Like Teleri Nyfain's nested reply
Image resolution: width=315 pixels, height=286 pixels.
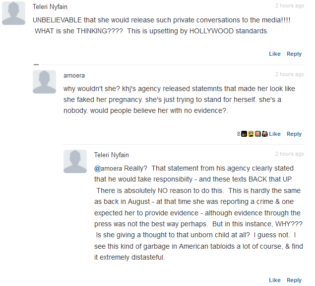click(x=274, y=280)
